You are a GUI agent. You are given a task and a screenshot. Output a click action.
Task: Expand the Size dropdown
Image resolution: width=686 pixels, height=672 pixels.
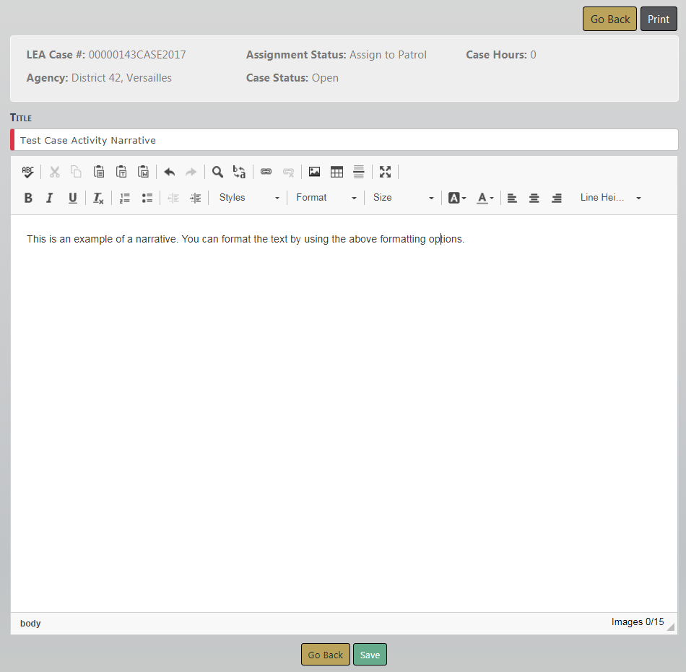point(403,198)
